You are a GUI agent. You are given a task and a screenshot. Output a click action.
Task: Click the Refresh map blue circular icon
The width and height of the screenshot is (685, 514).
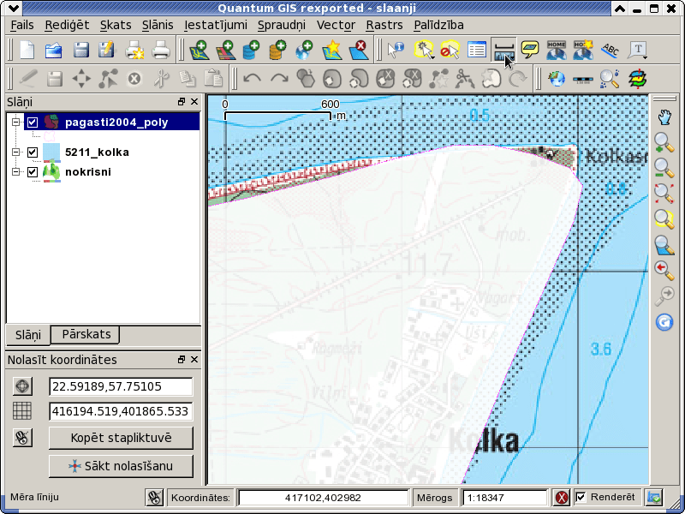(x=664, y=323)
